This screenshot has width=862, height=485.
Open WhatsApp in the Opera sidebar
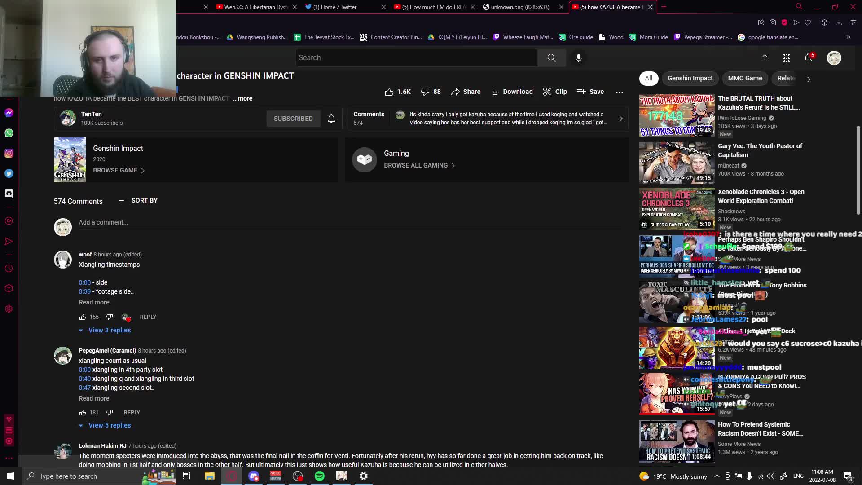(9, 133)
